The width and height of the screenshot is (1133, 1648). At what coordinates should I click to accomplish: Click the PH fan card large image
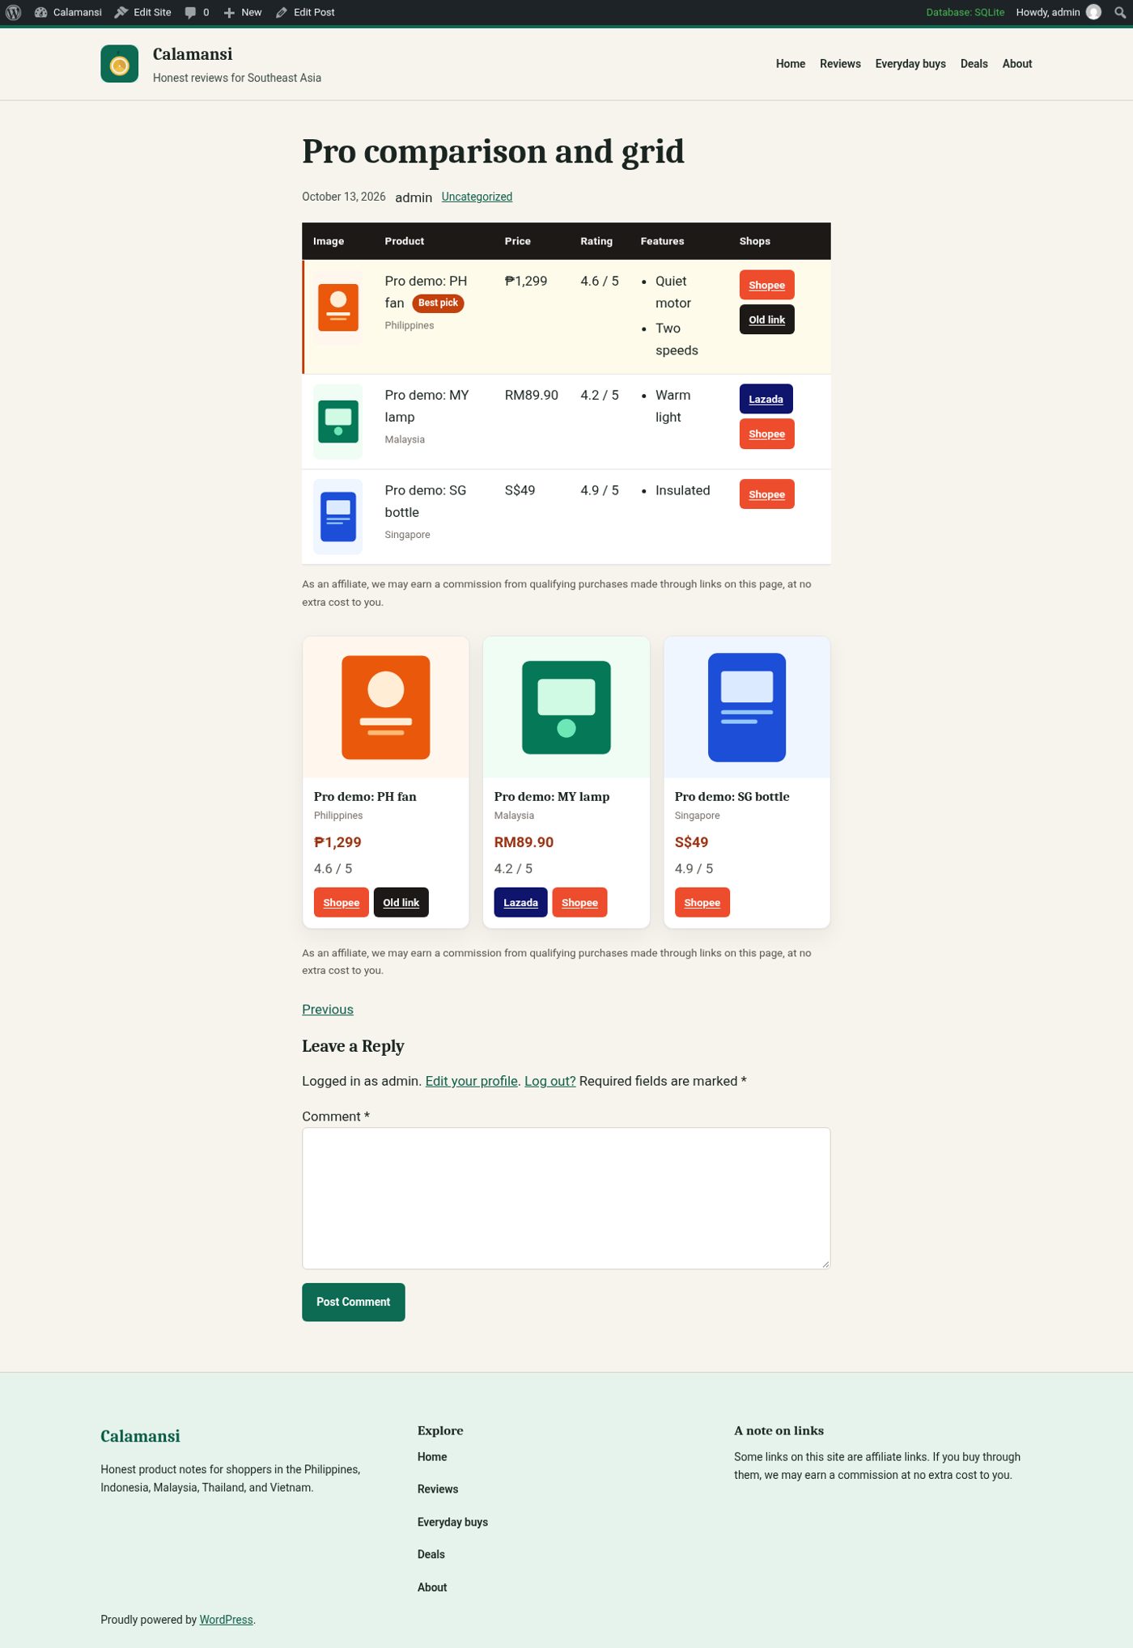pos(386,707)
